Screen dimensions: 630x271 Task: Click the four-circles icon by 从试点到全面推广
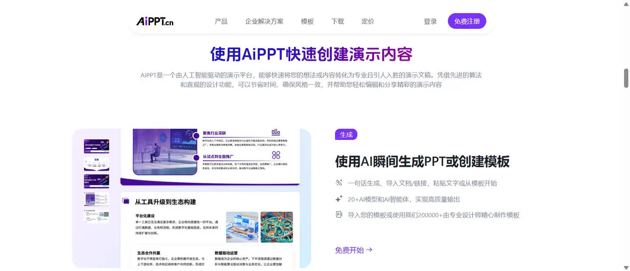(x=276, y=155)
